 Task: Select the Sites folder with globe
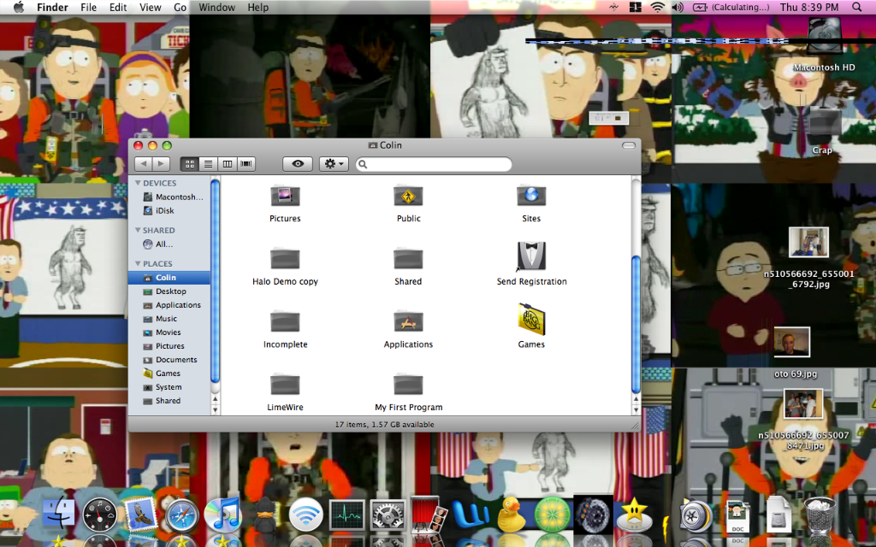point(531,196)
